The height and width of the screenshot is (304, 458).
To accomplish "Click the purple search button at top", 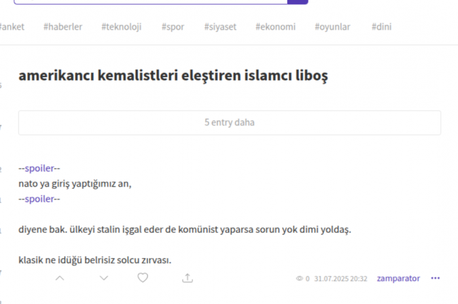I will tap(298, 1).
